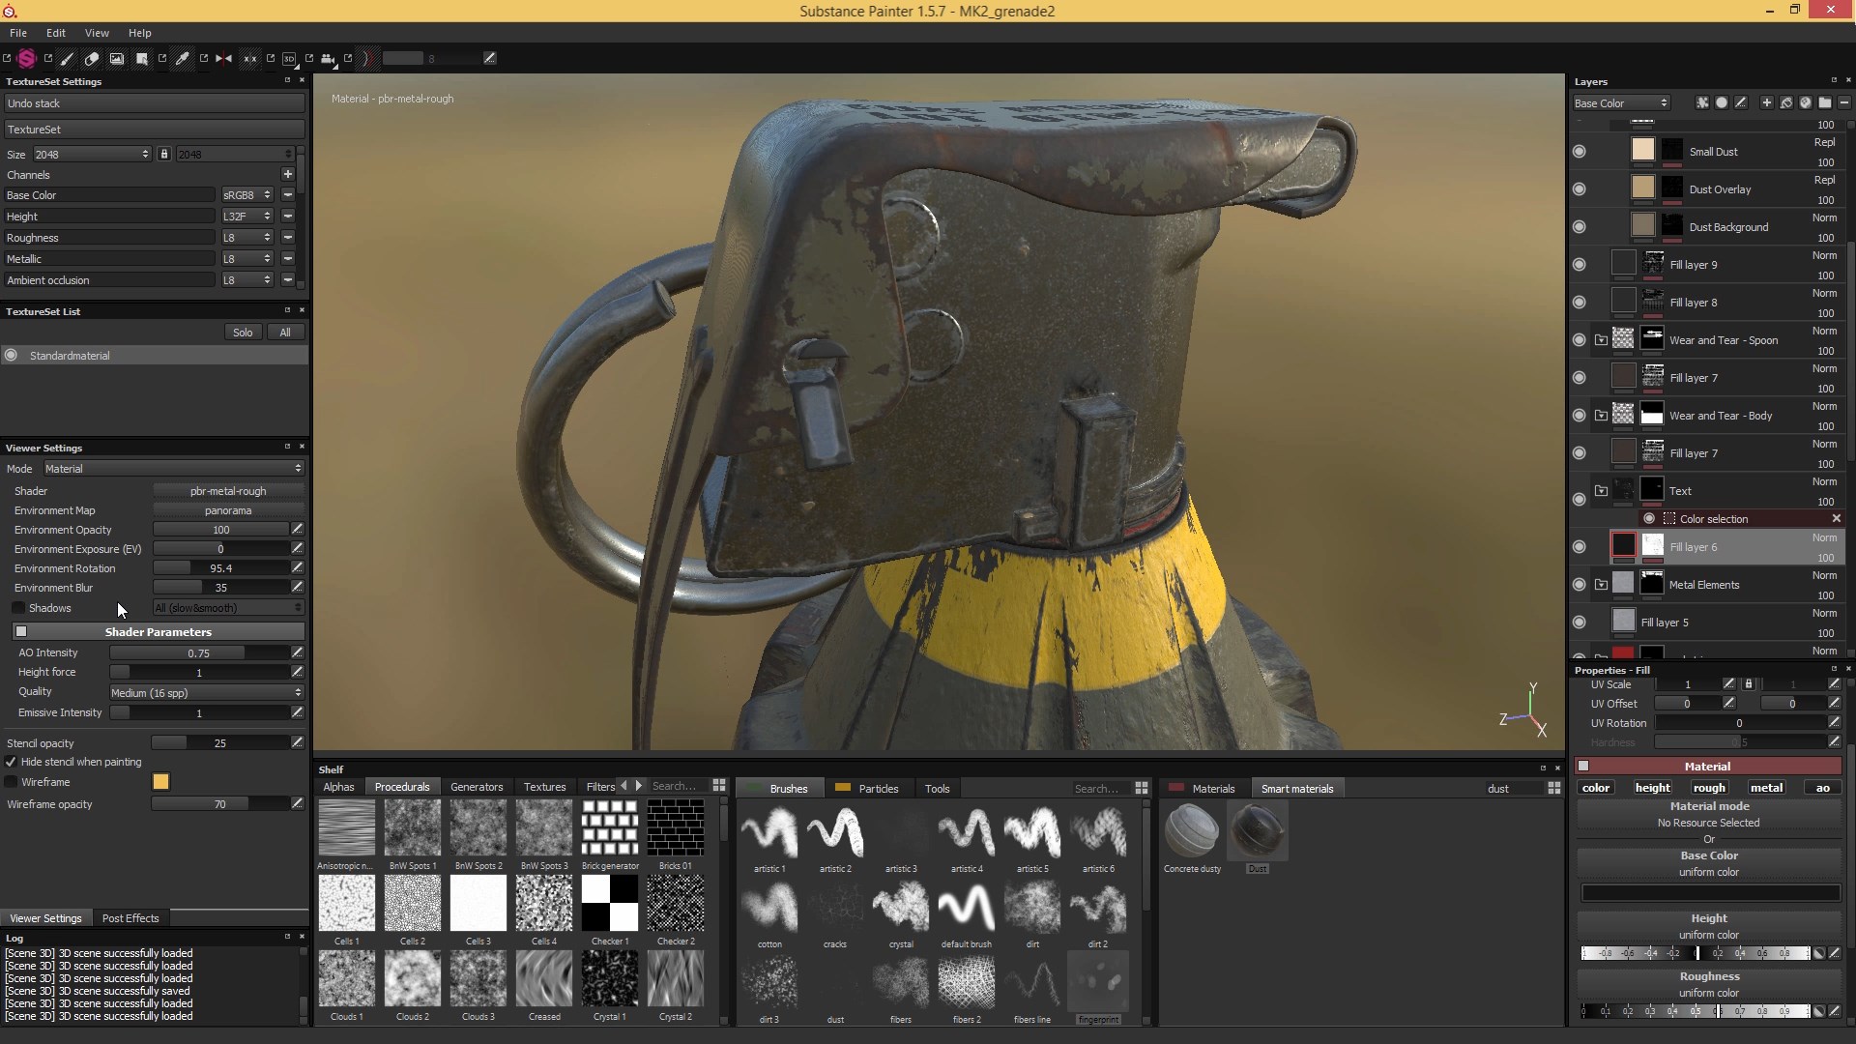Toggle visibility of Fill layer 9
Screen dimensions: 1856x1044
click(1580, 265)
